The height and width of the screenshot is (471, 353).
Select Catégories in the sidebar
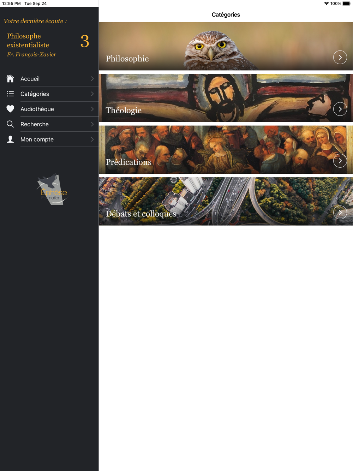[49, 94]
